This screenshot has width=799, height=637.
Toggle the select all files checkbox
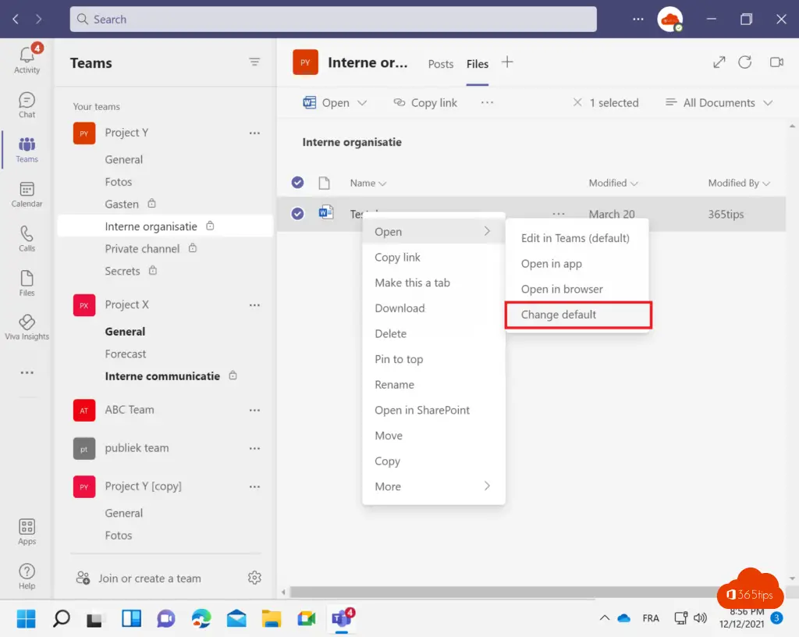click(x=297, y=183)
